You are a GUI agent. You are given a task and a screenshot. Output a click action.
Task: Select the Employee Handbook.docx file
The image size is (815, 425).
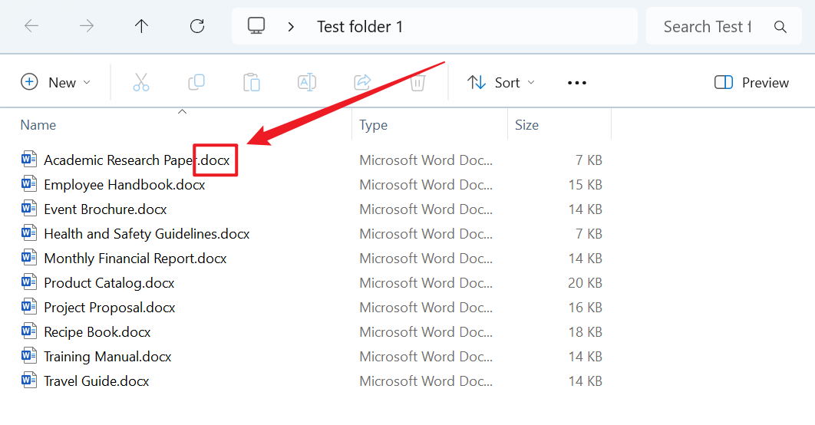click(124, 185)
